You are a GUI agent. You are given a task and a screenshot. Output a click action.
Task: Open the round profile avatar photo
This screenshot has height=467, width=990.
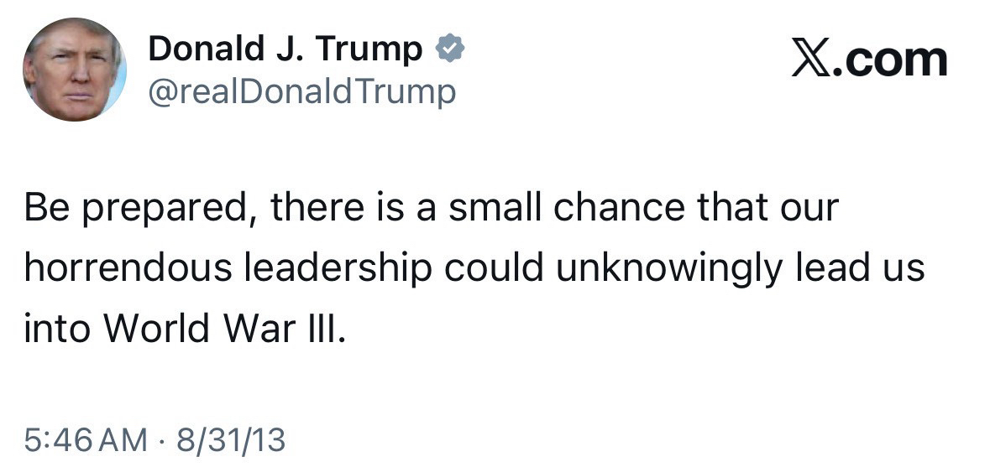click(74, 69)
